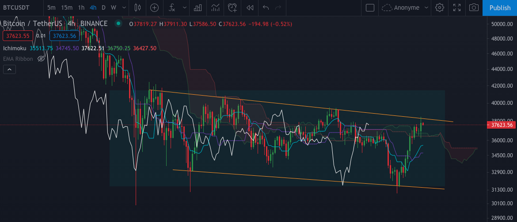Click the Ichimoku value 34745.50
Viewport: 517px width, 222px height.
(67, 48)
